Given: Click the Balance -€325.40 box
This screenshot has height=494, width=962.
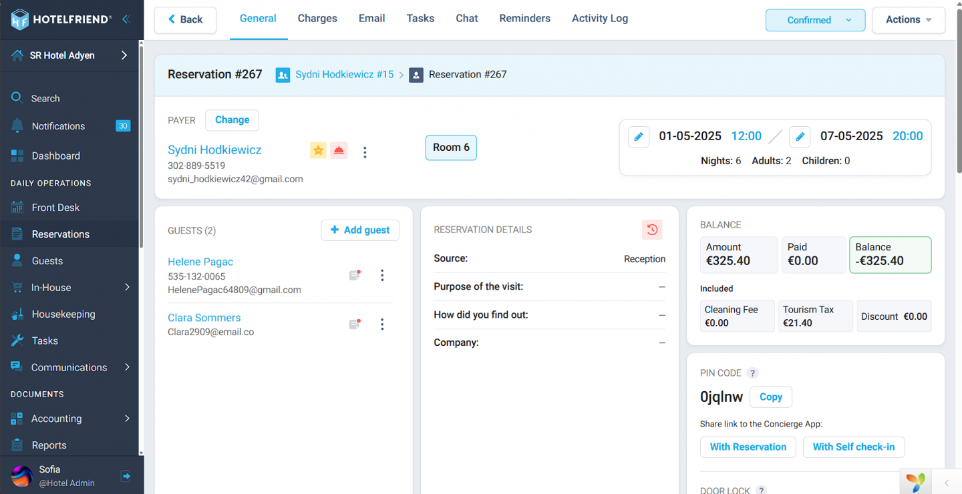Looking at the screenshot, I should [890, 255].
